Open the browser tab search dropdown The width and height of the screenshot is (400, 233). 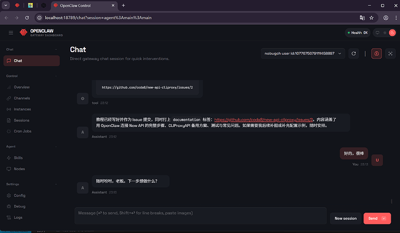click(x=6, y=5)
